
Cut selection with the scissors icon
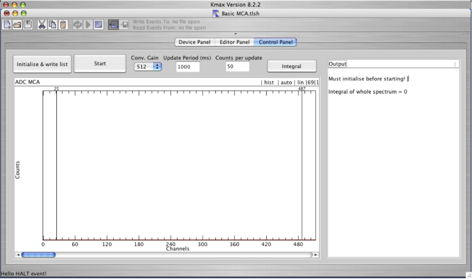click(x=42, y=25)
